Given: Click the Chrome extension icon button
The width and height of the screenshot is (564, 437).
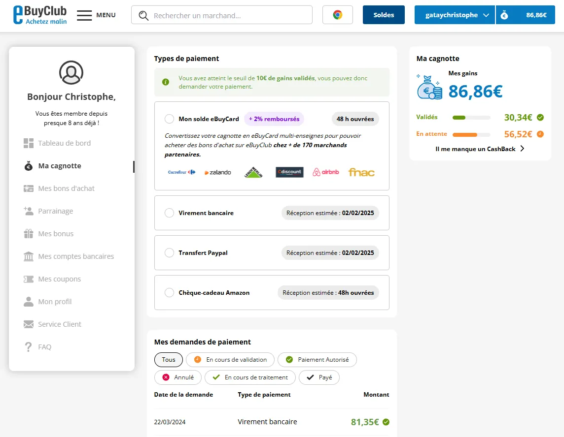Looking at the screenshot, I should pos(337,15).
